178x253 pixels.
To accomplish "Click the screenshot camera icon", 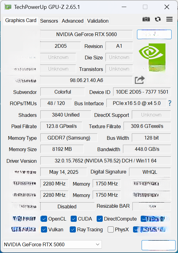I will pos(146,19).
